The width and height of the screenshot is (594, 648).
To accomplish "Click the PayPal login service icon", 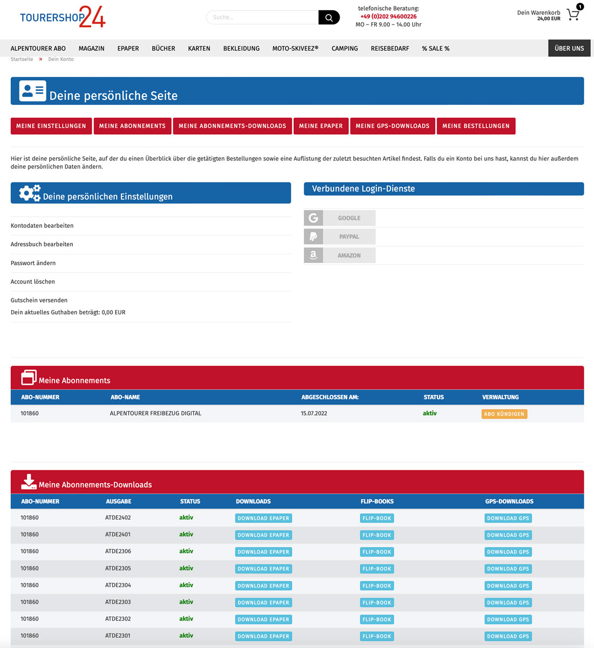I will click(313, 237).
